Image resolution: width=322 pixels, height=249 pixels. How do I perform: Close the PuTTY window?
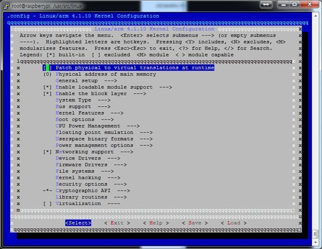tap(310, 5)
